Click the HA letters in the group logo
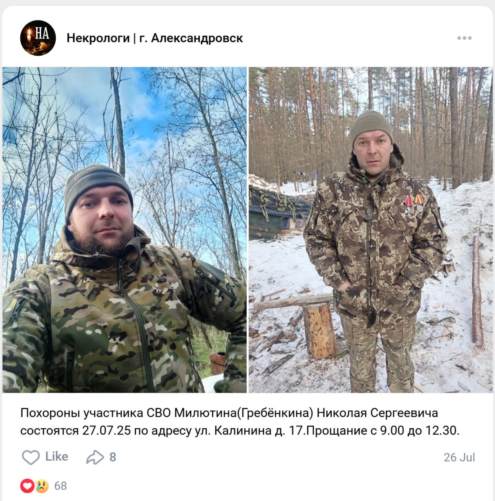The height and width of the screenshot is (501, 495). 42,33
